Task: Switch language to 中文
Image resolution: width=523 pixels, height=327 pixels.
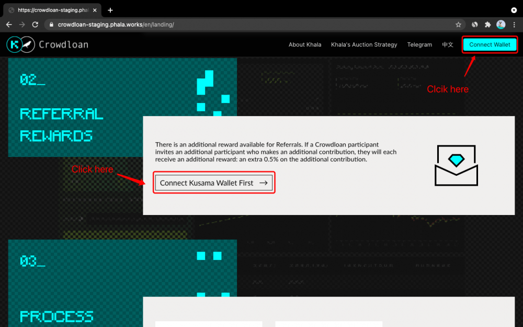Action: (448, 44)
